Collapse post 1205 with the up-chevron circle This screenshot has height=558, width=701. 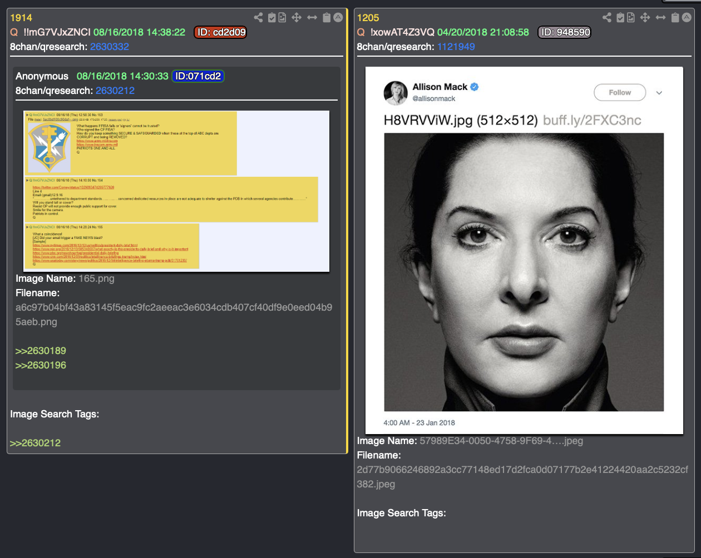coord(686,18)
